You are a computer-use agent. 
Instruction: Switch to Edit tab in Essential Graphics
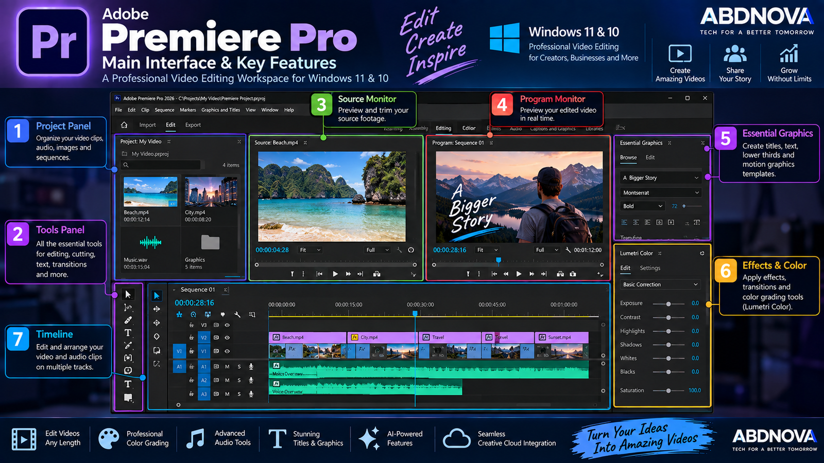(650, 157)
